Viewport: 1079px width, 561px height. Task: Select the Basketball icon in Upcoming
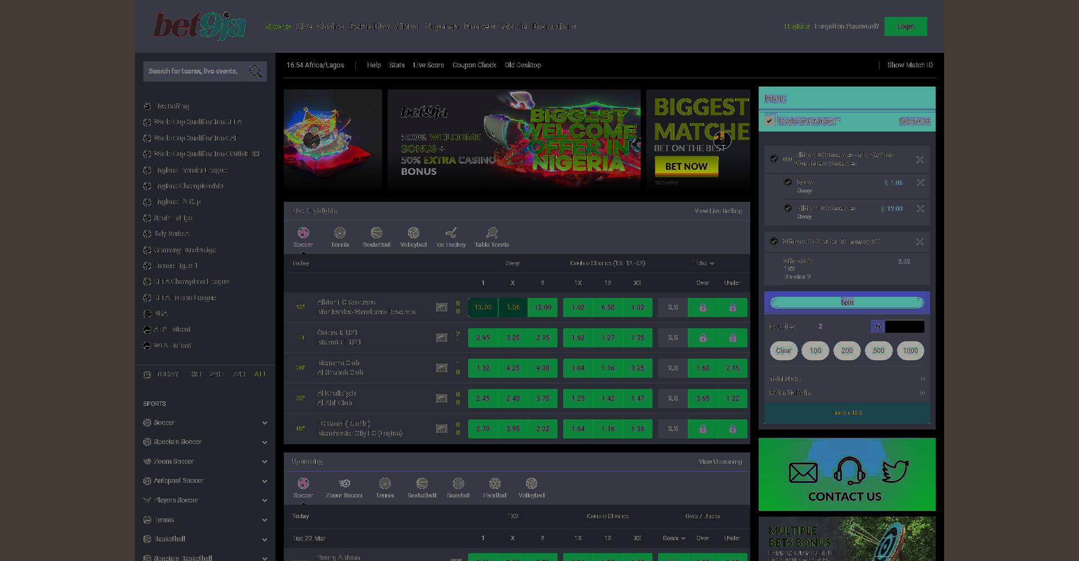(x=422, y=483)
